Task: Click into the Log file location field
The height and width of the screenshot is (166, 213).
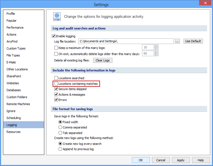Action: click(x=126, y=41)
